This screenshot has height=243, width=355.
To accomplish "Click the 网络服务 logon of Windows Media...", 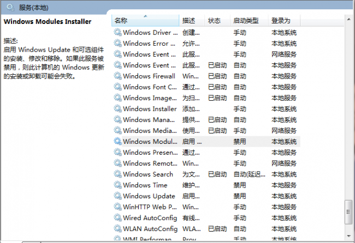I will click(284, 131).
